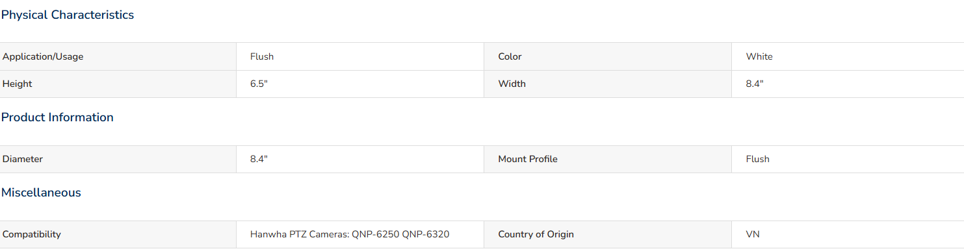
Task: Click the 6.5" height value
Action: 259,84
